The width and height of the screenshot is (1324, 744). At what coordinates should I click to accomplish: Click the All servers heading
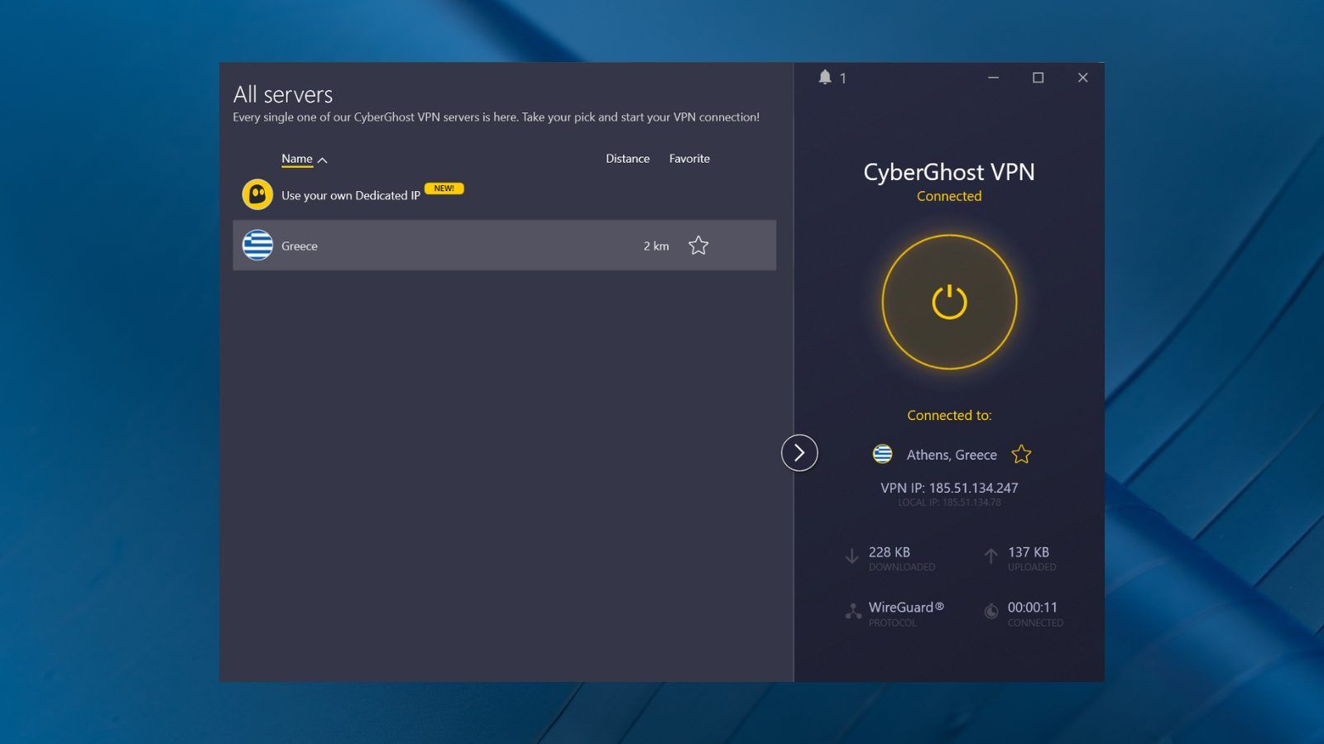pyautogui.click(x=283, y=94)
